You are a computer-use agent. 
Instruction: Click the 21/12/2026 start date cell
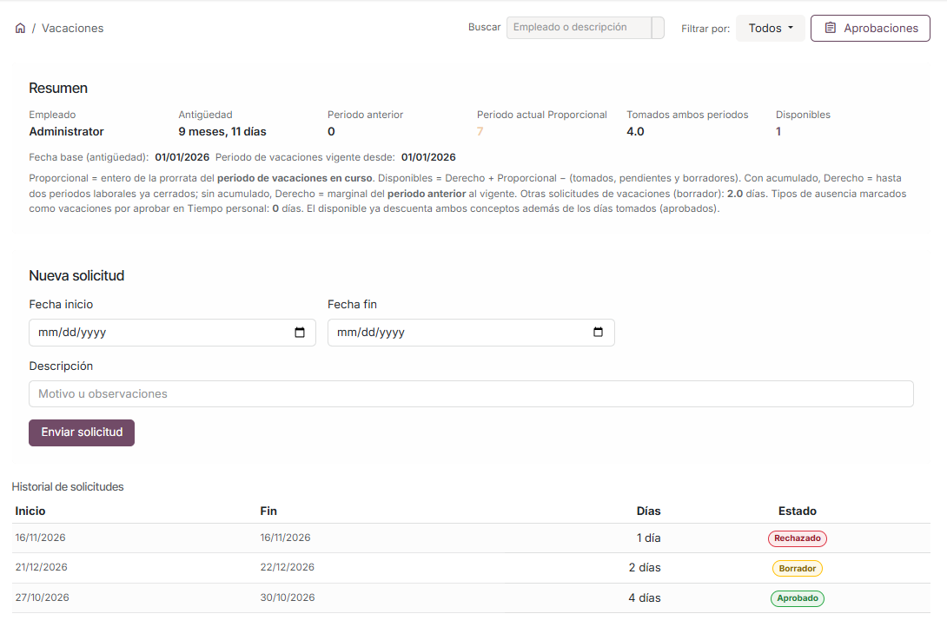[x=41, y=567]
